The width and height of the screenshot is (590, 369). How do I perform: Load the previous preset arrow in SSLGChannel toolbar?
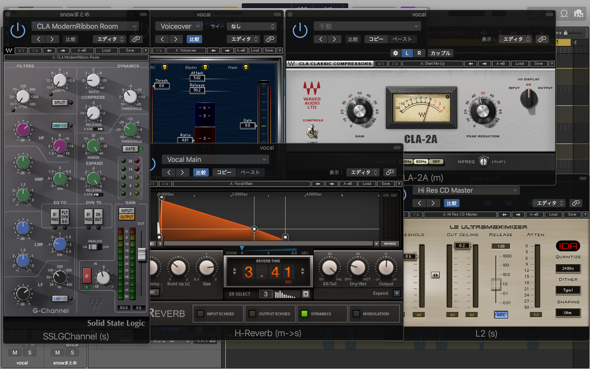(x=49, y=50)
